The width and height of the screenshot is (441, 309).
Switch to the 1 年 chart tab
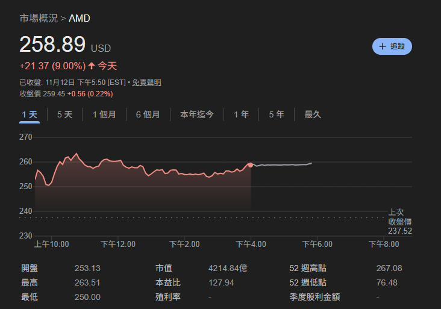click(241, 114)
